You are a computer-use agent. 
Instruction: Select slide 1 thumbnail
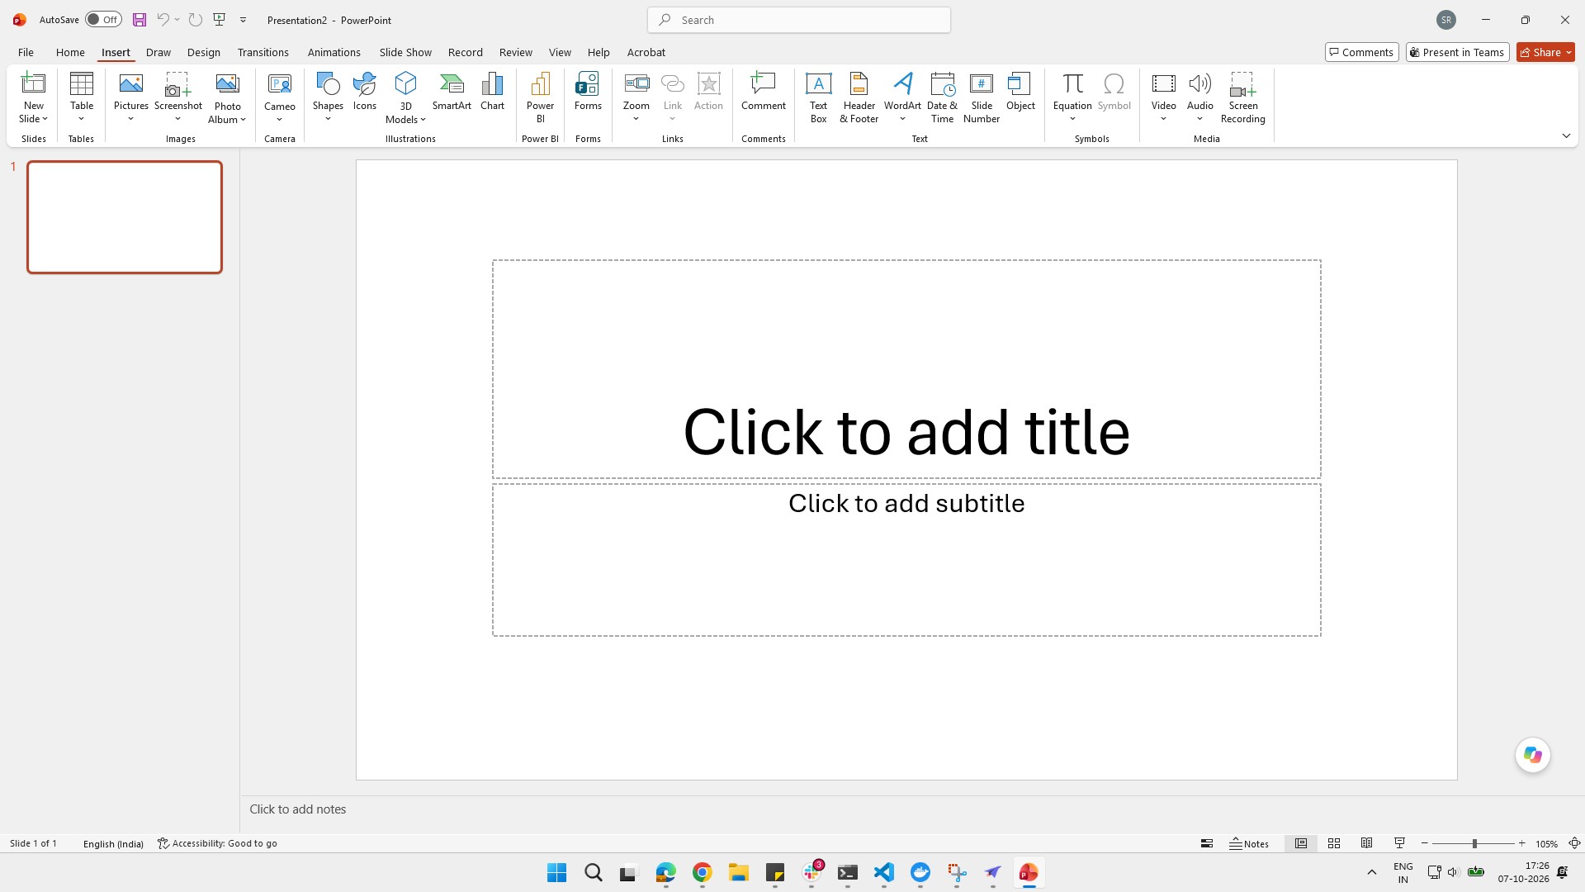(x=125, y=217)
